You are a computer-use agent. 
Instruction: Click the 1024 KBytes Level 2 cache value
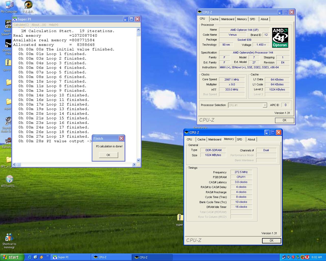(x=277, y=89)
